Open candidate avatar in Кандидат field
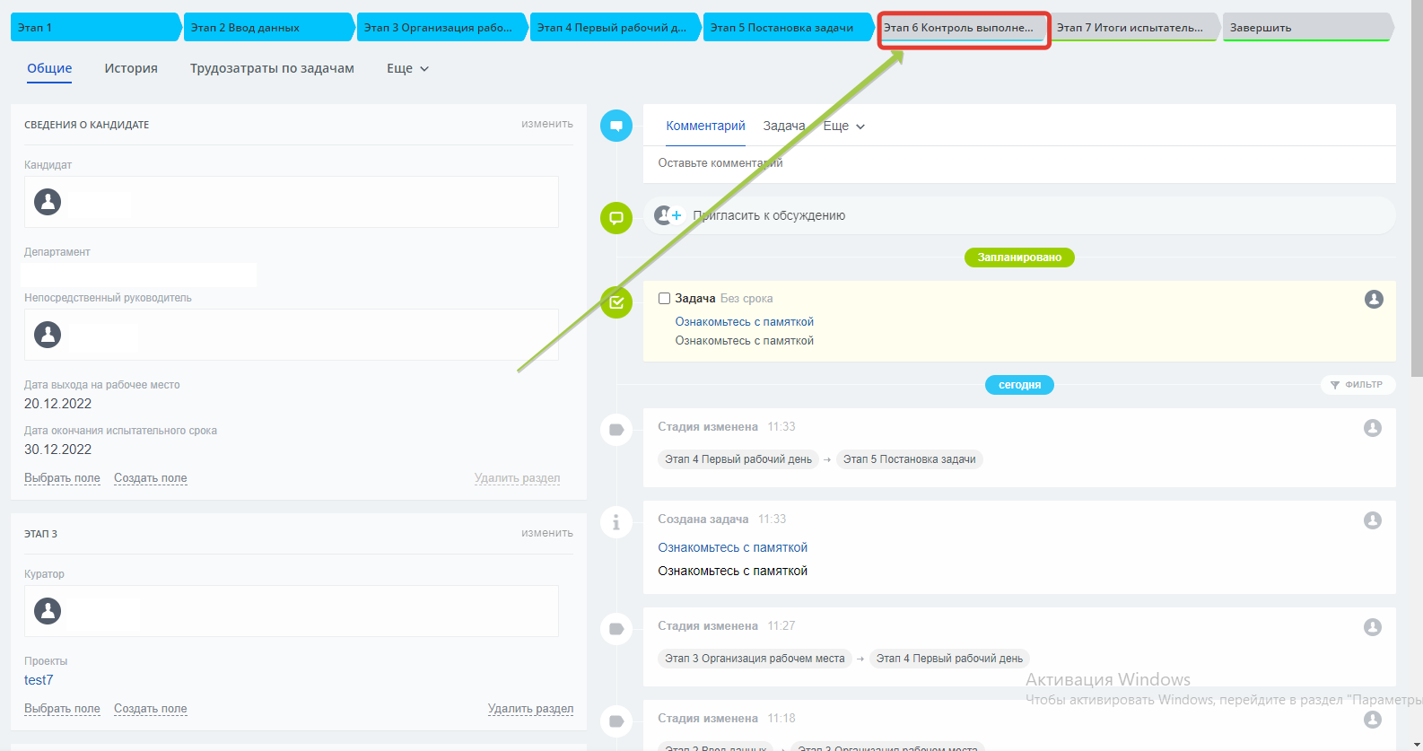Screen dimensions: 1423x751 click(48, 202)
